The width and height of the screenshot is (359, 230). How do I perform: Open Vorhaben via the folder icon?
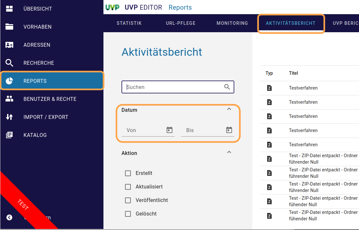(9, 27)
